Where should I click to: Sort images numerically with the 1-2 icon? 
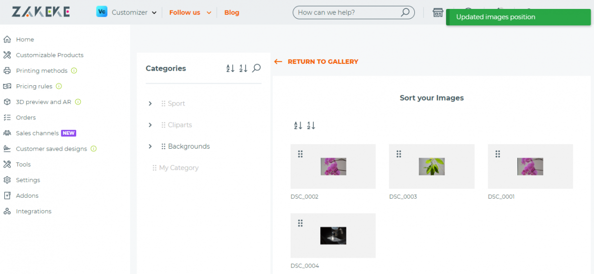click(311, 126)
